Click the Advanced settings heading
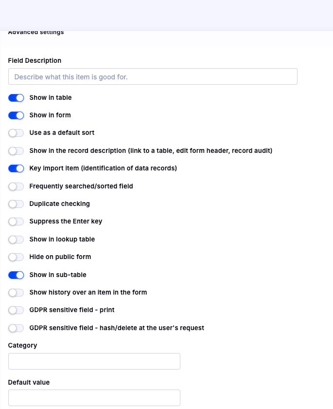Screen dimensions: 333x409 [36, 33]
